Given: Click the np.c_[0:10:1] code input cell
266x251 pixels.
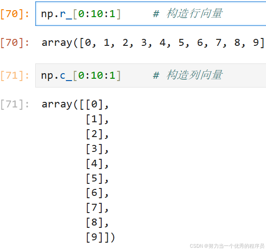Looking at the screenshot, I should [151, 75].
